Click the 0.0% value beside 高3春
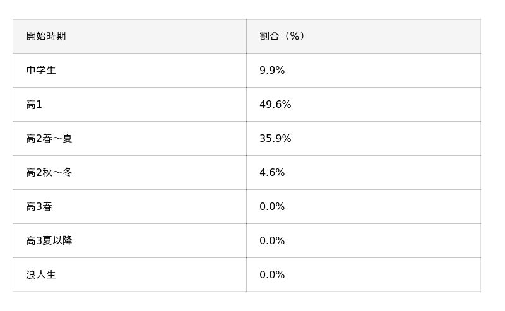This screenshot has height=311, width=505. 272,207
